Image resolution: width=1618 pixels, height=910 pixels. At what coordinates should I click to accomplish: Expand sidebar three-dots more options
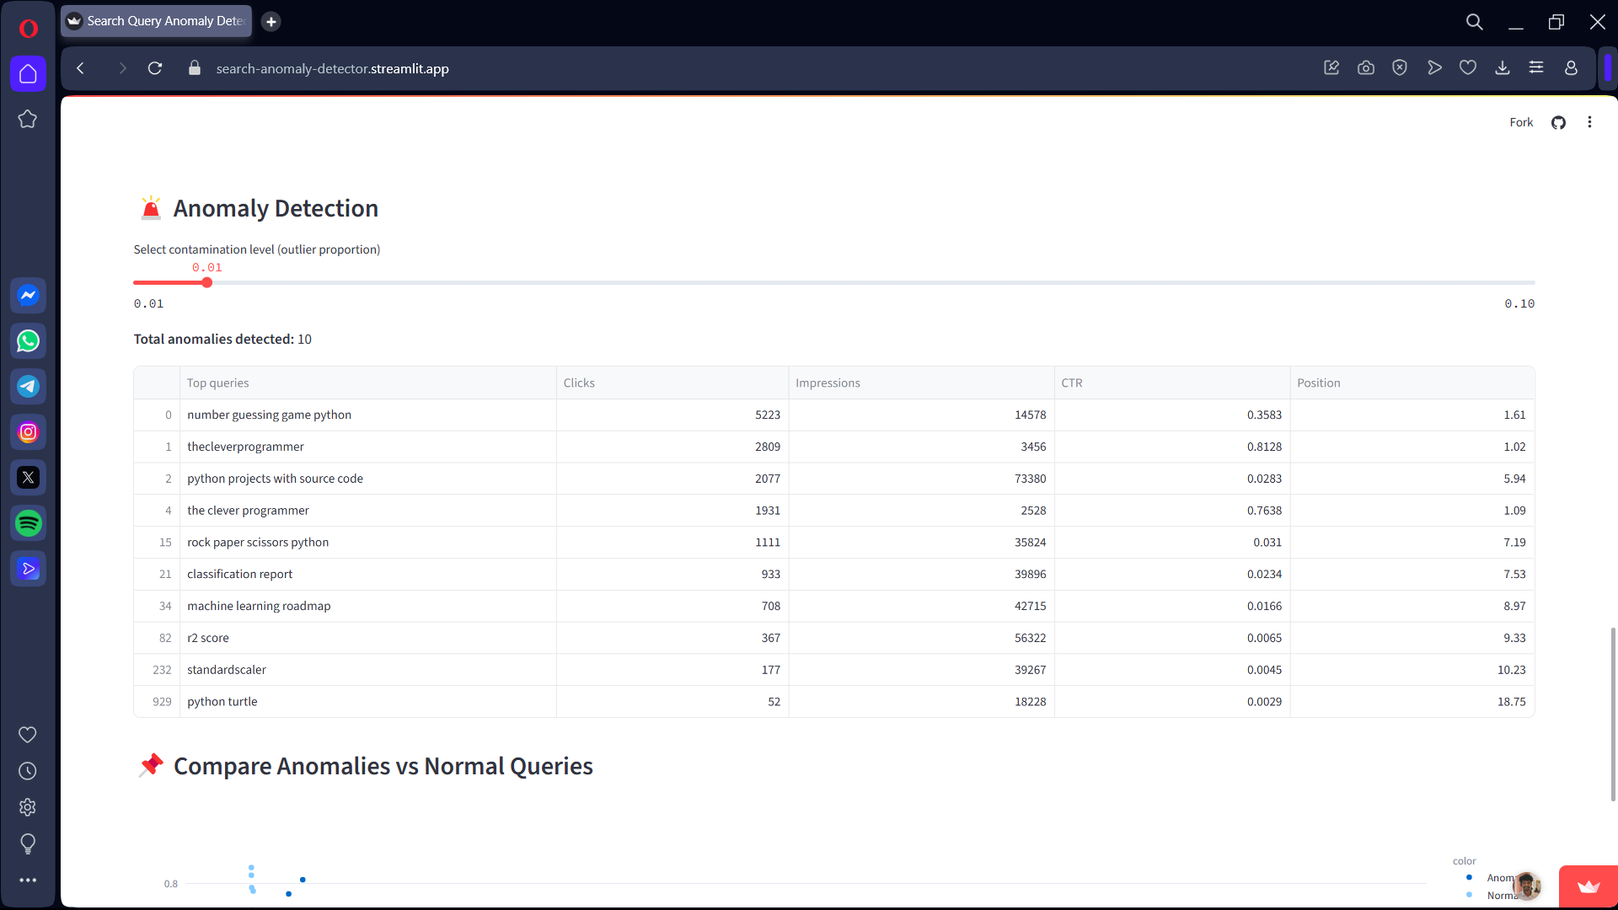[x=28, y=880]
